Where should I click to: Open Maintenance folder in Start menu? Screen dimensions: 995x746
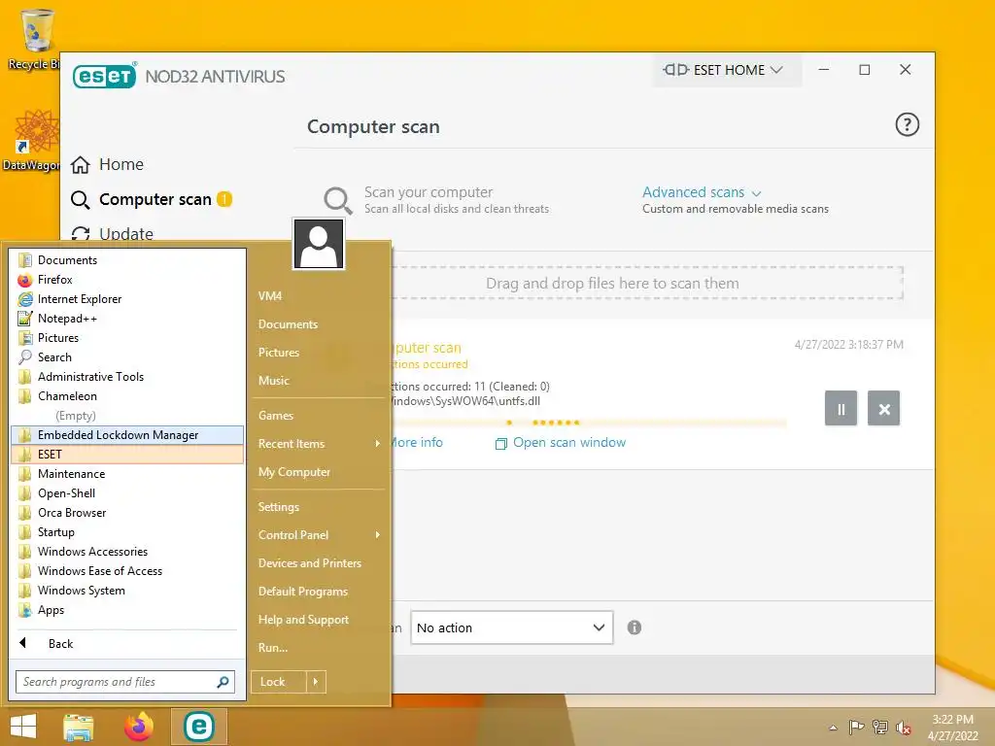point(127,474)
